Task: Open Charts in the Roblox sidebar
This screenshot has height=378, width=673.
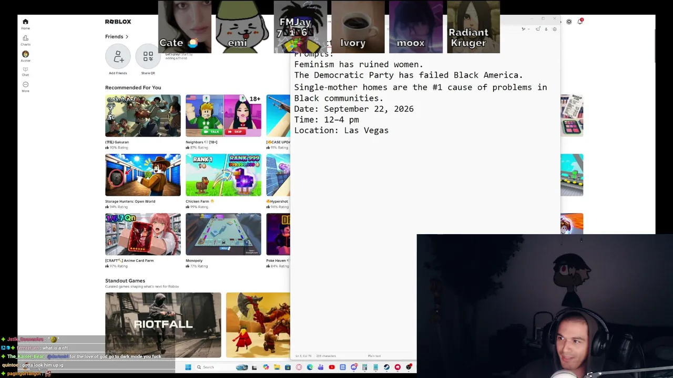Action: point(25,40)
